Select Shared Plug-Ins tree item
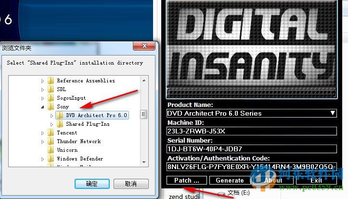The image size is (348, 199). pyautogui.click(x=88, y=124)
